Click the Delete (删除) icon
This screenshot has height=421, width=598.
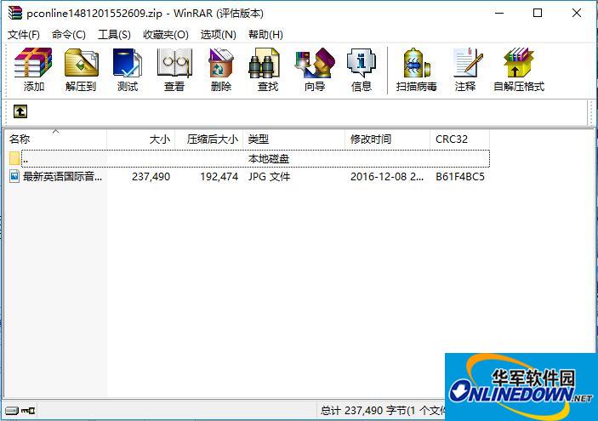click(x=221, y=70)
